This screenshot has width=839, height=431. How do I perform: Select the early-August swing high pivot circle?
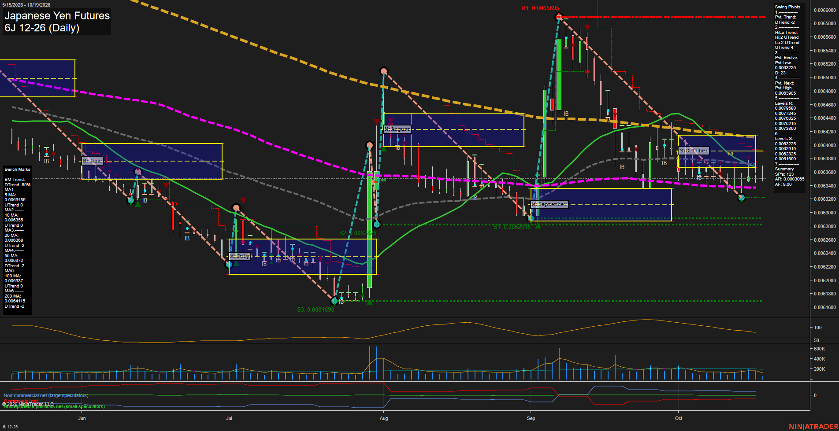point(384,71)
